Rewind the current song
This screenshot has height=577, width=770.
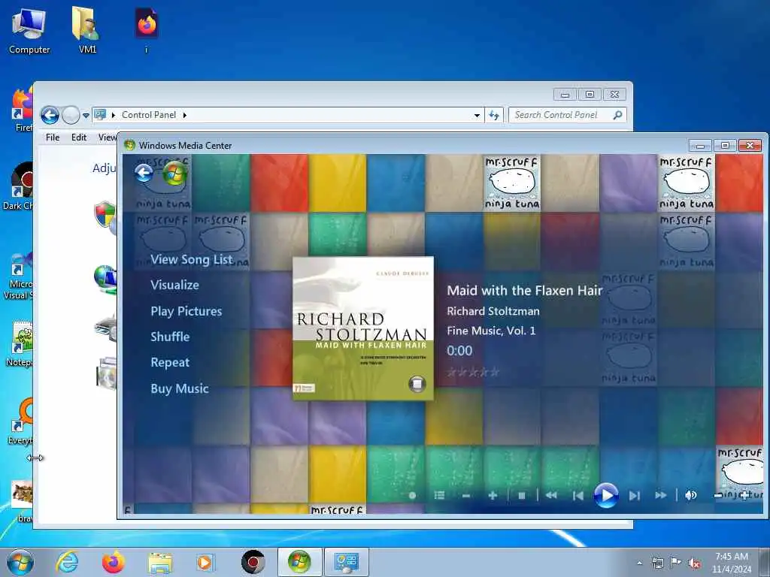pyautogui.click(x=551, y=496)
